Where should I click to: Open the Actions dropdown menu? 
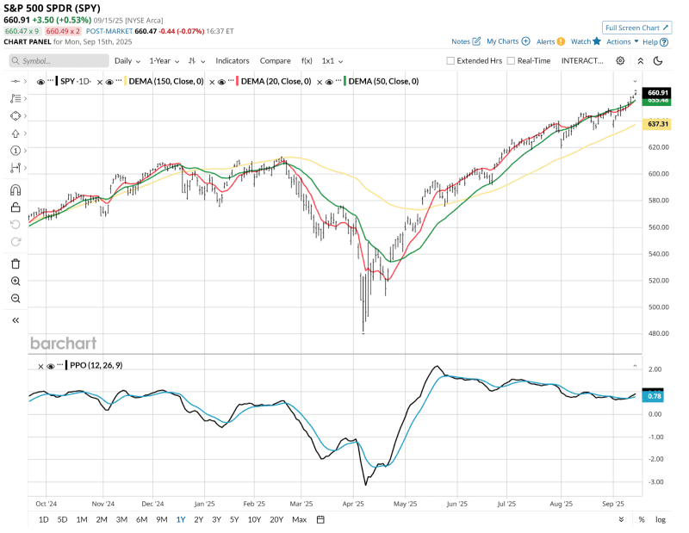pos(623,41)
